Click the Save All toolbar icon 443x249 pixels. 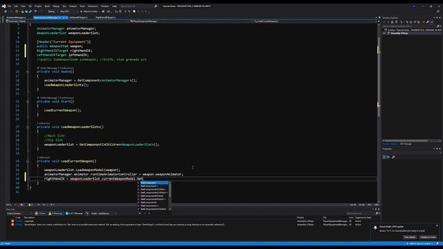30,12
